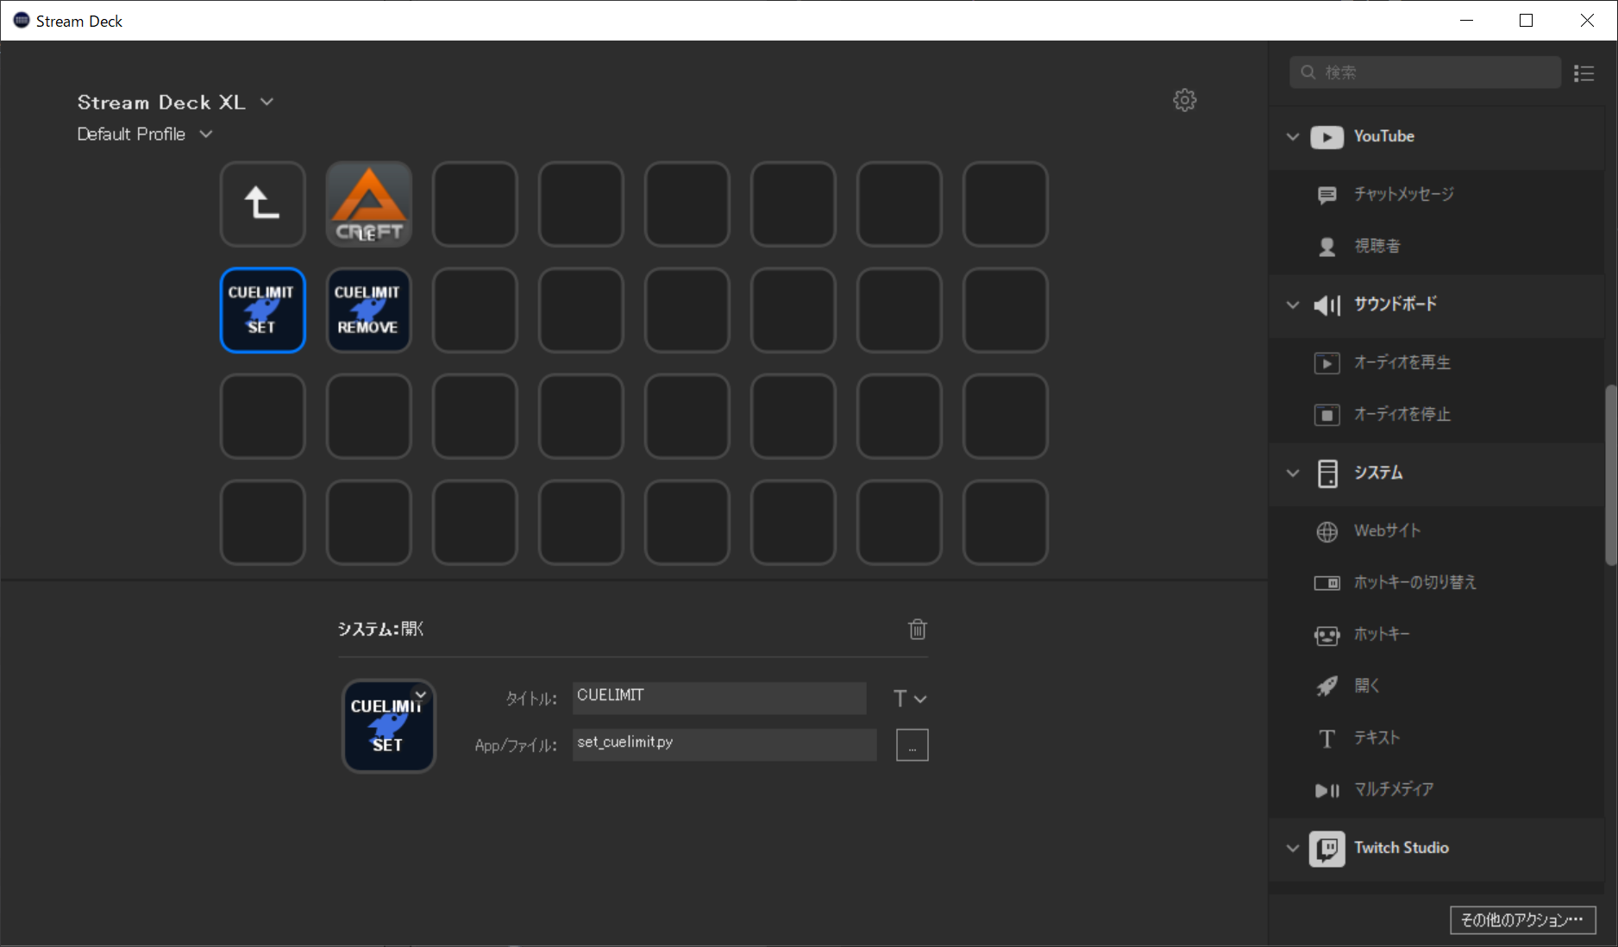
Task: Click the その他のアクション button
Action: [1522, 919]
